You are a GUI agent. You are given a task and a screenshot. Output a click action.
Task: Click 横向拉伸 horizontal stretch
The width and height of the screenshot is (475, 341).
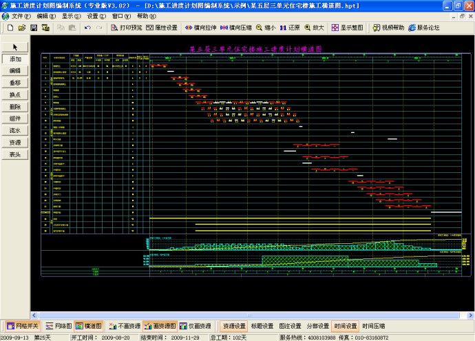200,28
